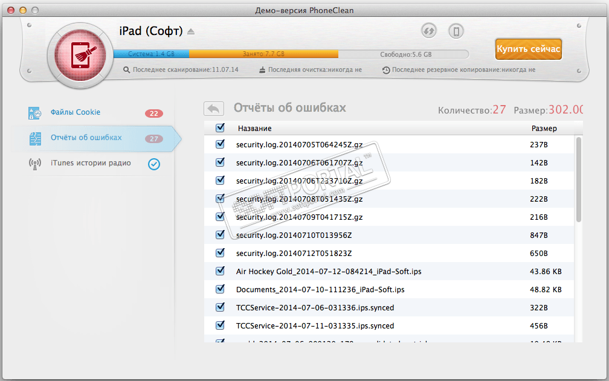Image resolution: width=609 pixels, height=381 pixels.
Task: Click the blue checkmark next to iTunes radio
Action: tap(154, 164)
